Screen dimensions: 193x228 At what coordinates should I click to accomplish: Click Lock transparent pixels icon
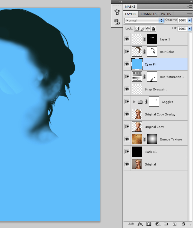pyautogui.click(x=137, y=29)
